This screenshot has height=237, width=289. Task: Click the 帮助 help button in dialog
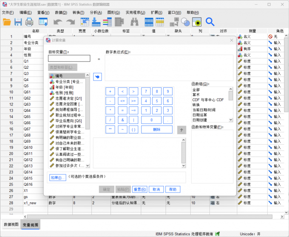[173, 190]
